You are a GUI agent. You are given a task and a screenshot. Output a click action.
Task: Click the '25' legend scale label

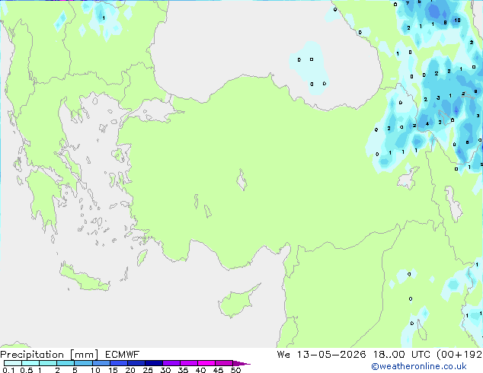pos(148,370)
